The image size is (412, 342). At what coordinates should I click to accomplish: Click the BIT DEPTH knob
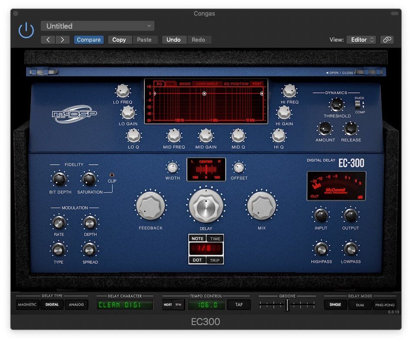[x=60, y=179]
